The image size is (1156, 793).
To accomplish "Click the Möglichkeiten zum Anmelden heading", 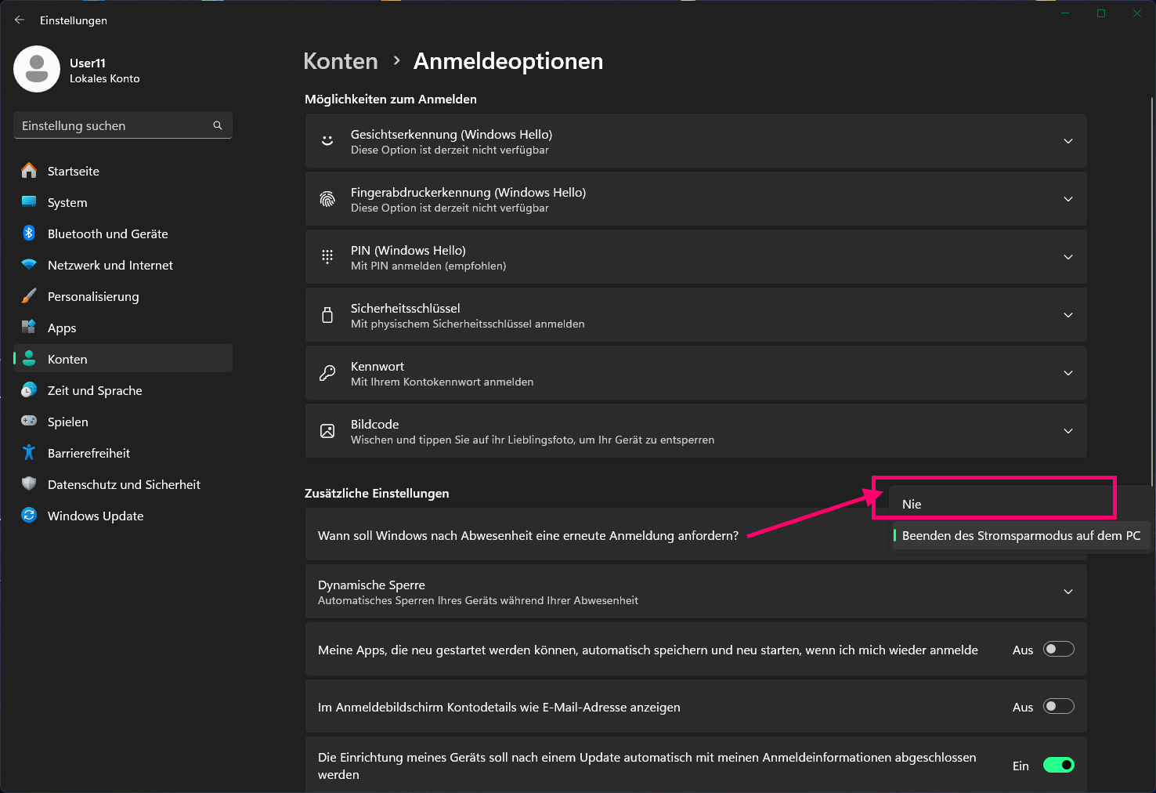I will (x=391, y=99).
